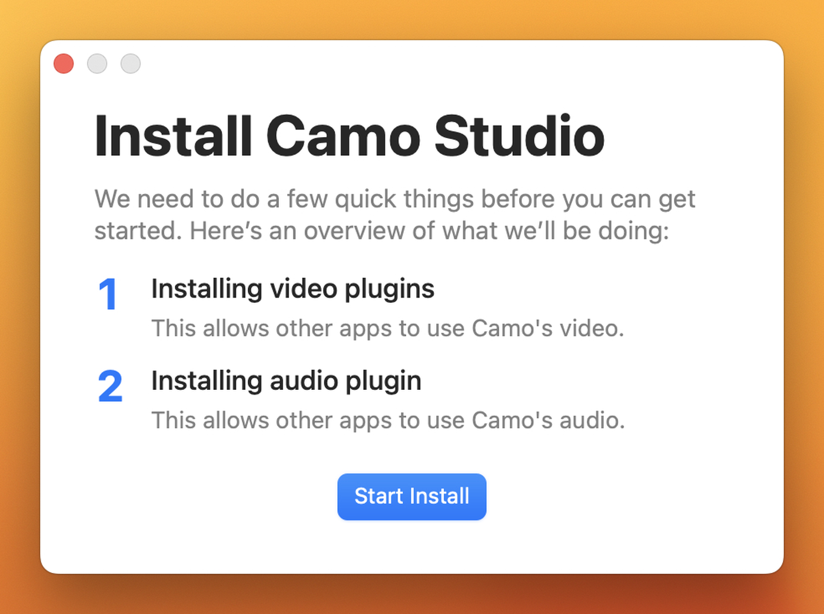Click the "Installing video plugins" step heading
Image resolution: width=824 pixels, height=614 pixels.
coord(293,289)
